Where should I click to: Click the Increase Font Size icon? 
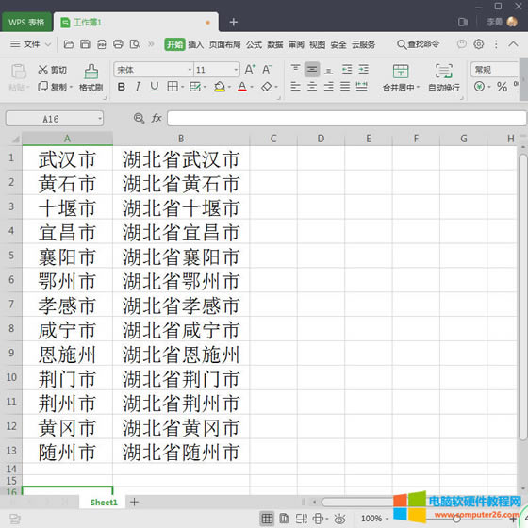[x=250, y=70]
